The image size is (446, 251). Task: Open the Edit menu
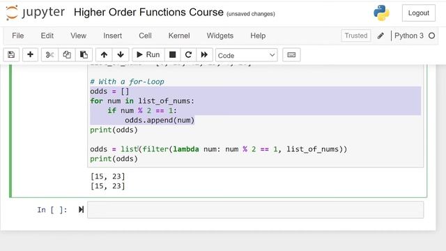[x=47, y=36]
